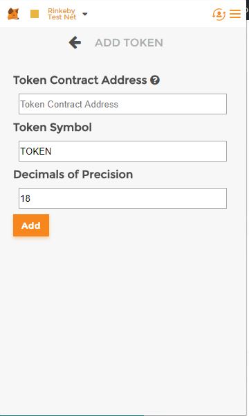The image size is (249, 416).
Task: Place cursor after TOKEN text in symbol box
Action: pos(52,151)
